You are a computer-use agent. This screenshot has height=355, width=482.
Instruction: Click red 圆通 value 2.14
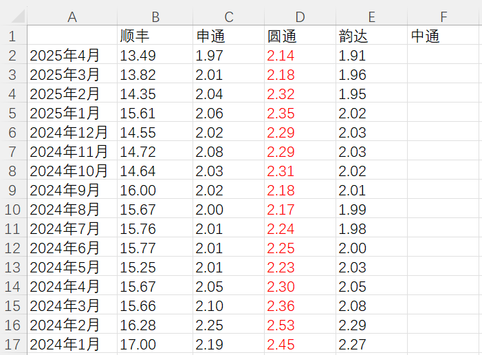point(300,55)
